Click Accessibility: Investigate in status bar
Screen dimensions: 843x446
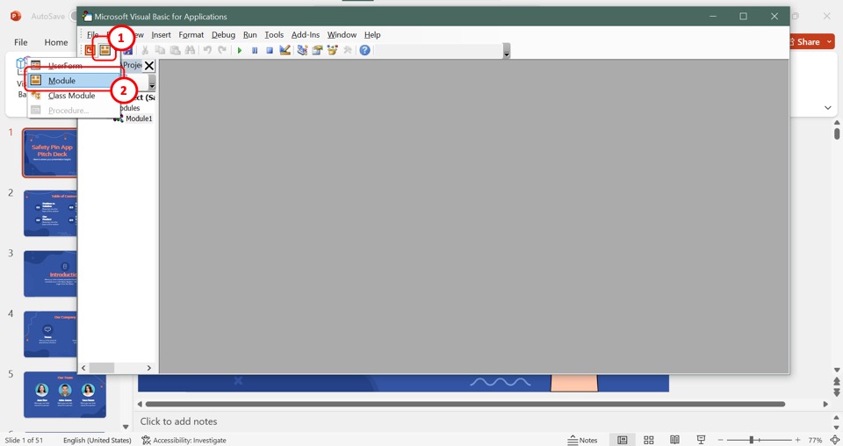point(184,440)
